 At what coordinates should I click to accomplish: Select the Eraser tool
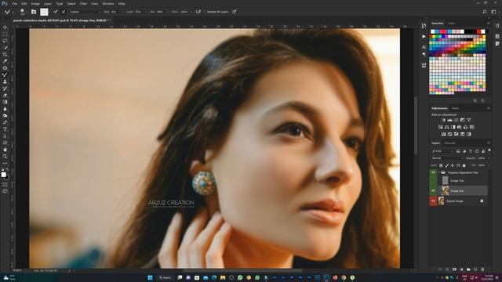pos(5,96)
